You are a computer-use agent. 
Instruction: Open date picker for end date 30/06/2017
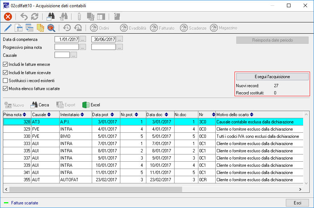point(120,39)
